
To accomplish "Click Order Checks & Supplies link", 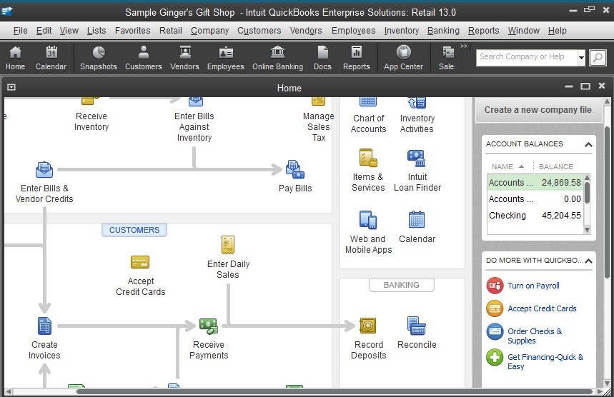I will [x=535, y=336].
